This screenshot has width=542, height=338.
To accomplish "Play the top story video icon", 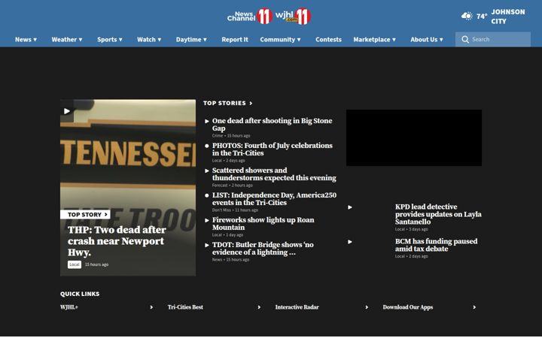I will pyautogui.click(x=67, y=111).
